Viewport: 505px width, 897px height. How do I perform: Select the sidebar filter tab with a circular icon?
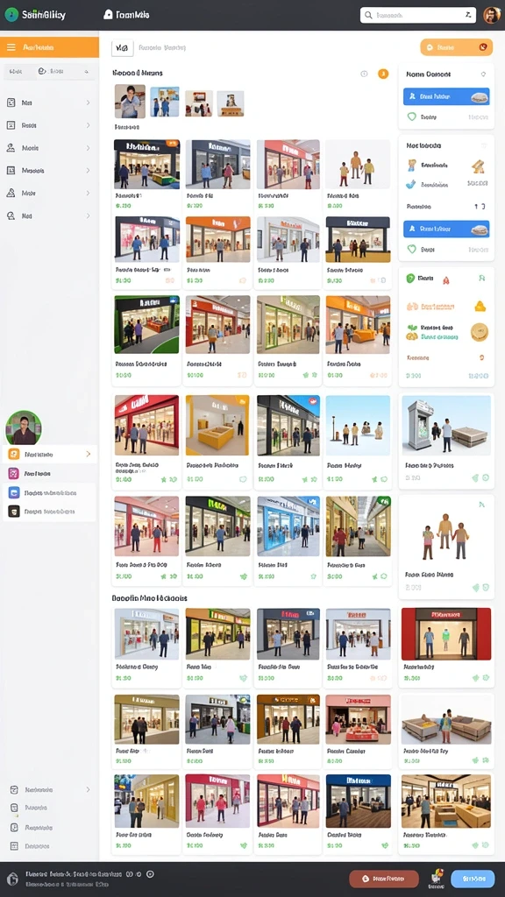pyautogui.click(x=50, y=72)
